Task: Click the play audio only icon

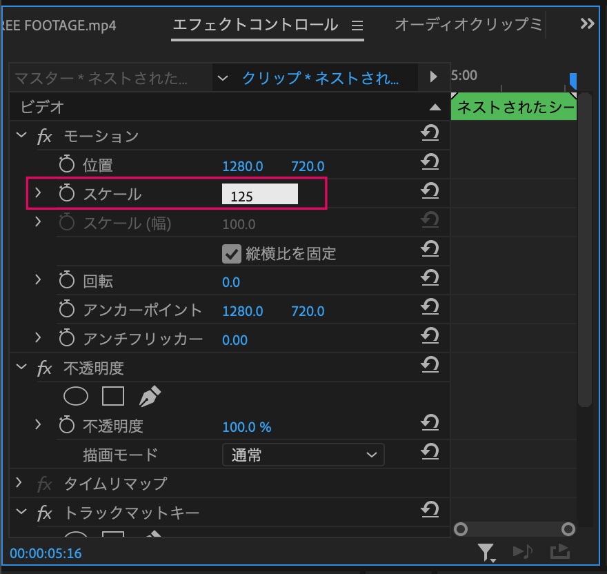Action: click(x=523, y=551)
